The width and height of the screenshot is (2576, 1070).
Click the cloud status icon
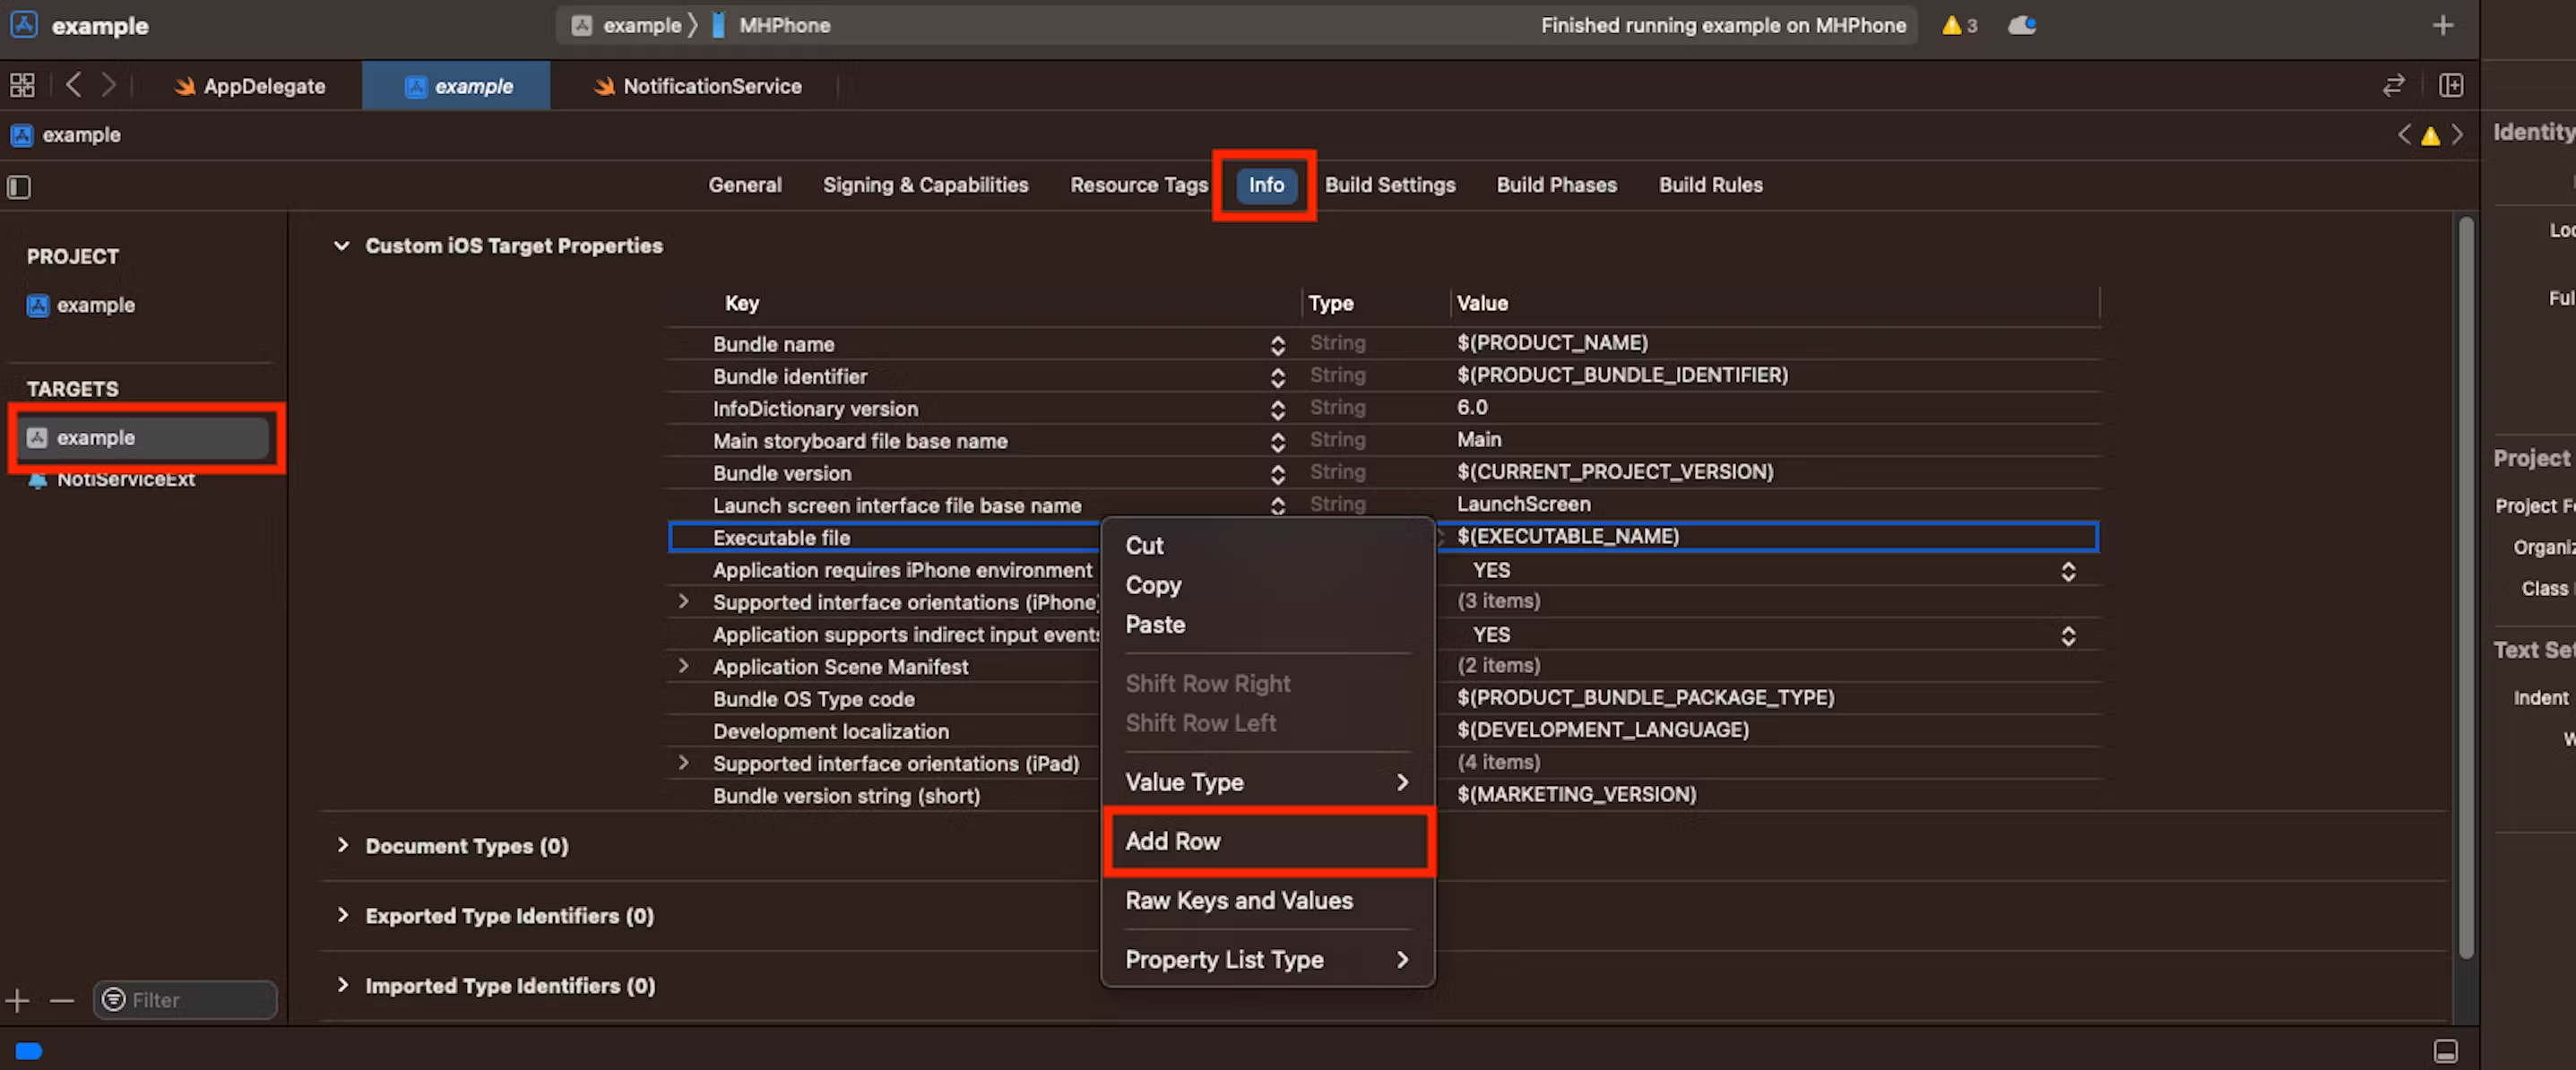[x=2022, y=26]
